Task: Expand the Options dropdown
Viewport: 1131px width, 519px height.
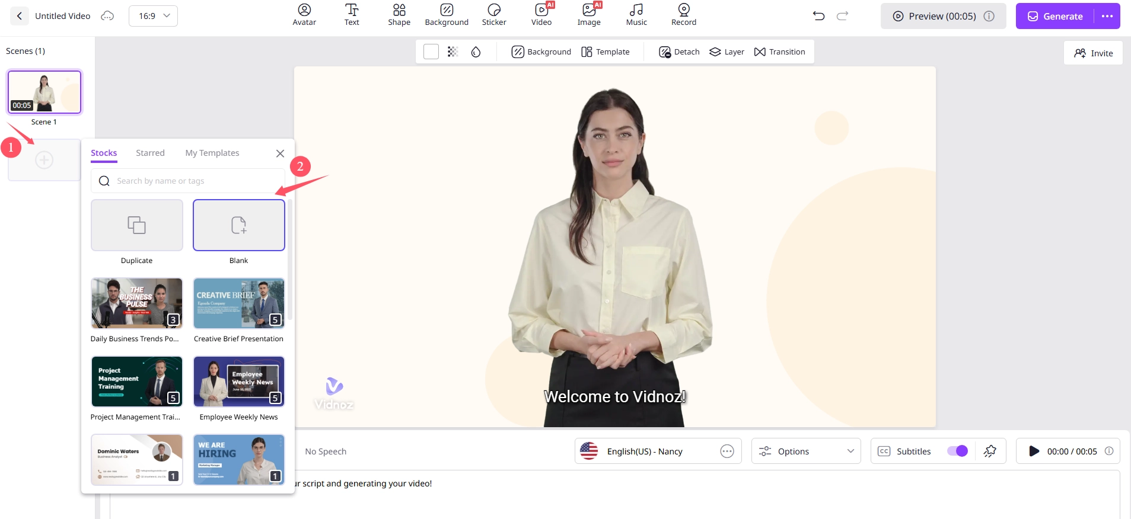Action: click(806, 451)
